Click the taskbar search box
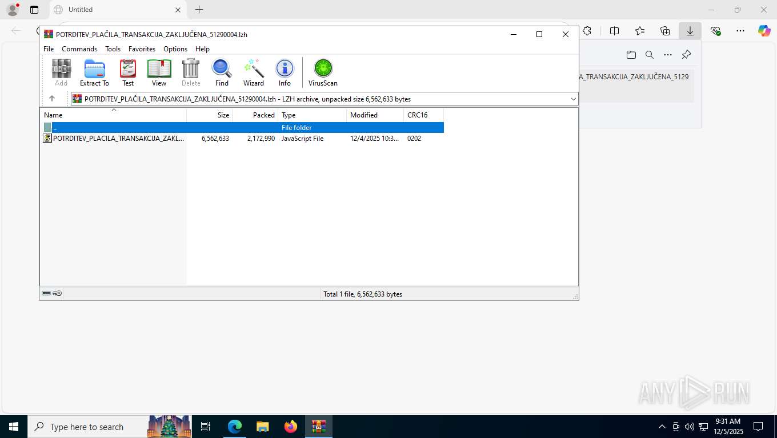Image resolution: width=777 pixels, height=438 pixels. coord(110,427)
